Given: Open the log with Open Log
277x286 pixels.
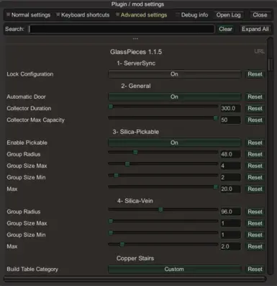Looking at the screenshot, I should coord(228,15).
